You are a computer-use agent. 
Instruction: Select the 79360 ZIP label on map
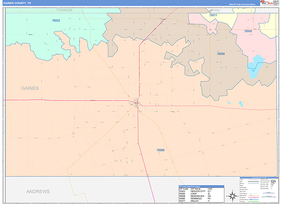click(x=160, y=150)
